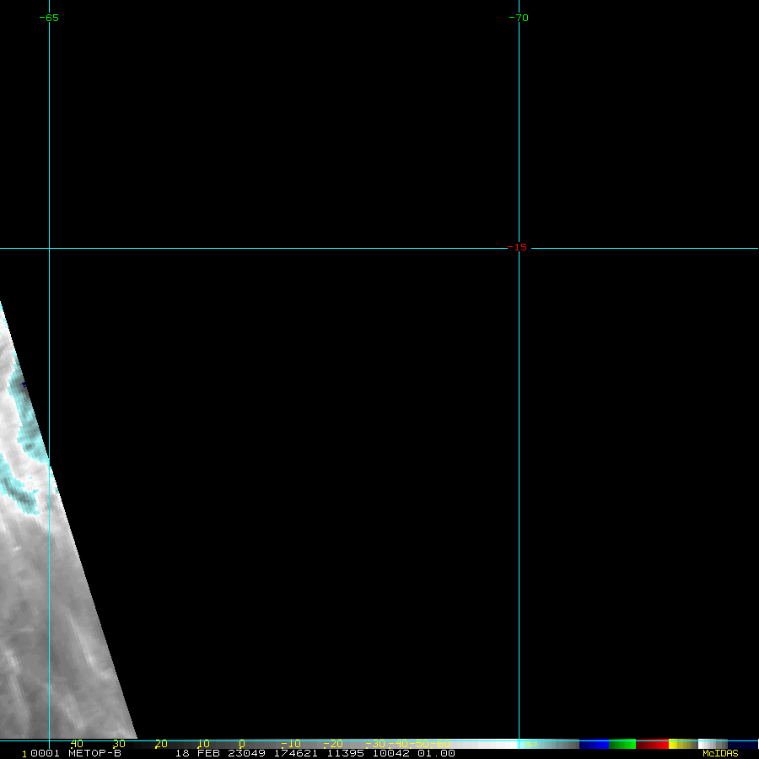Click the red -15 latitude label

tap(517, 247)
